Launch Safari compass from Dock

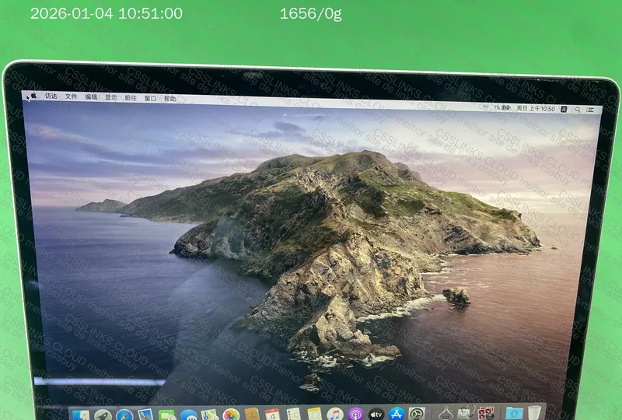[124, 415]
